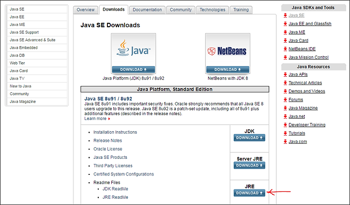Click the Learn more link

pos(95,119)
